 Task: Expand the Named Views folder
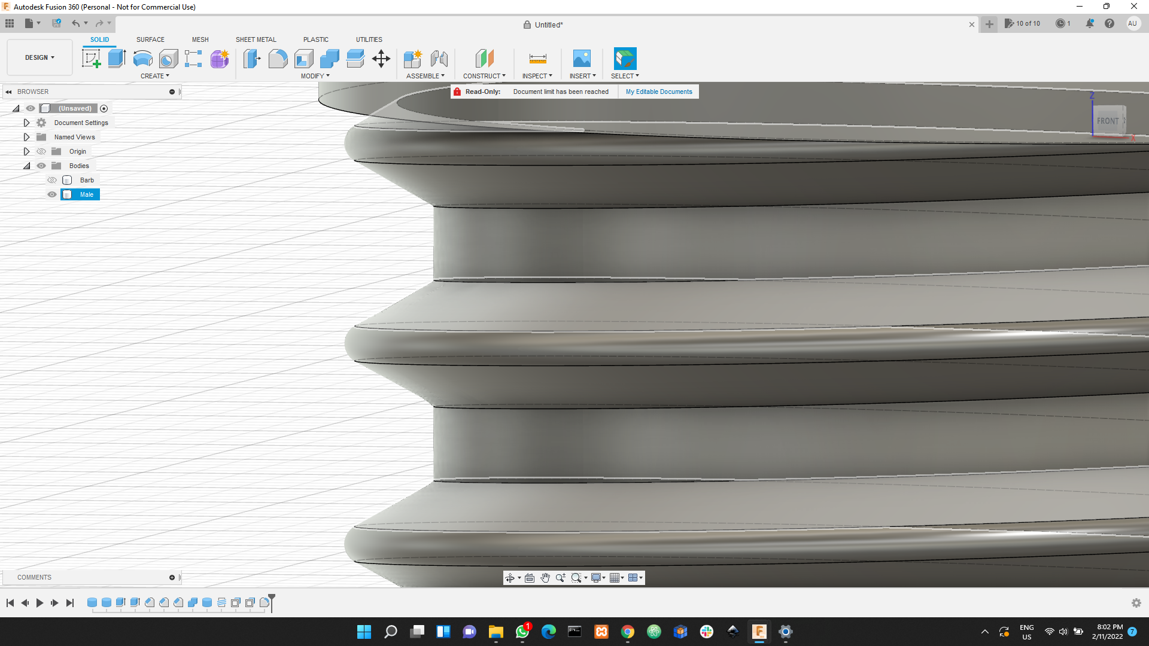[x=26, y=137]
